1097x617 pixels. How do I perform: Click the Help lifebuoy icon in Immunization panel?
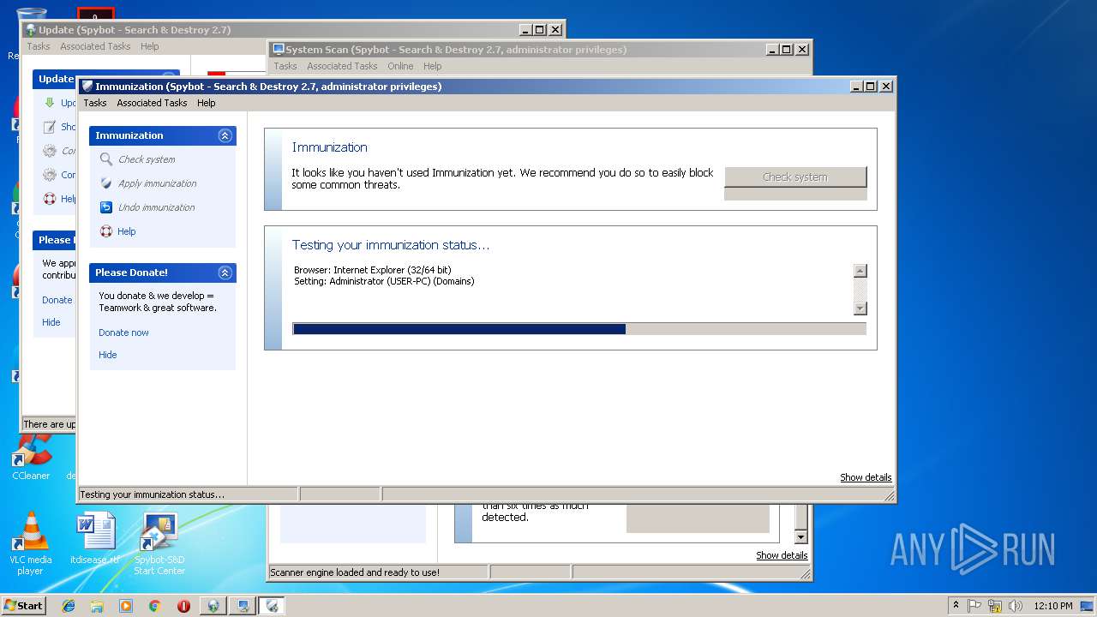pos(106,231)
